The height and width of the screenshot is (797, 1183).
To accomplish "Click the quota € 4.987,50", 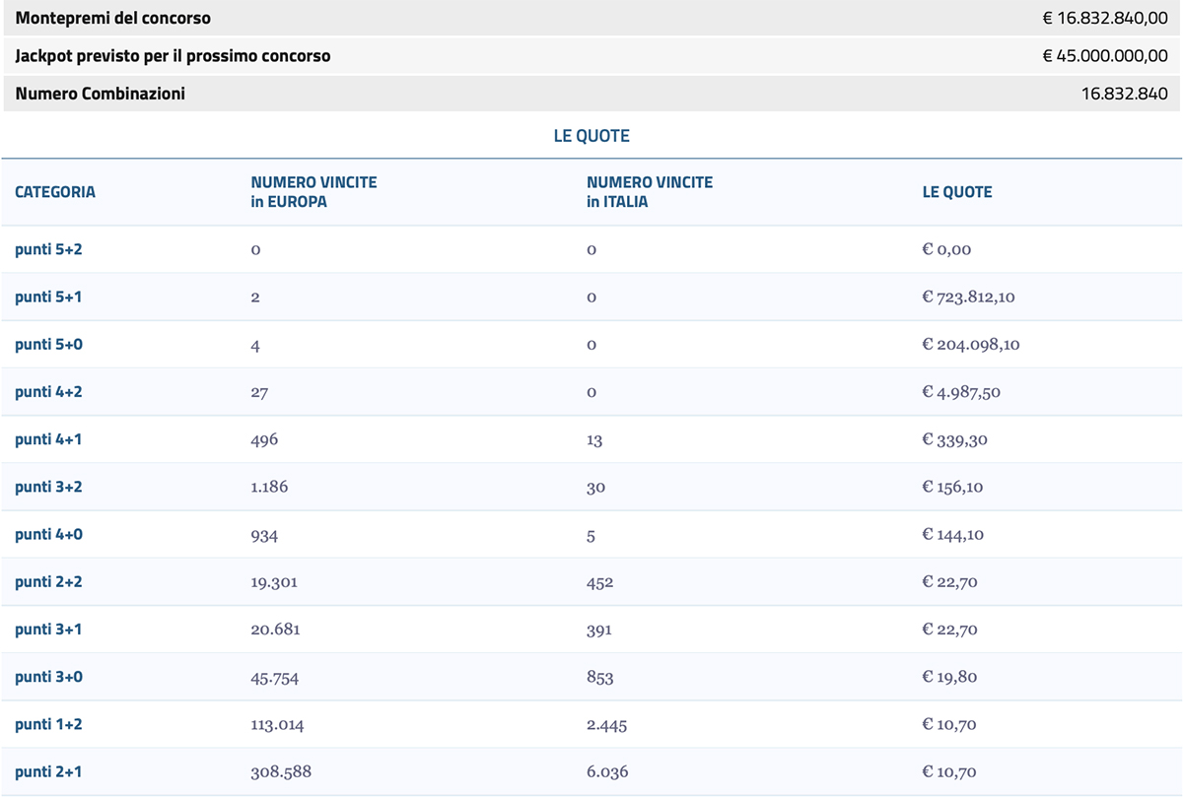I will (962, 392).
